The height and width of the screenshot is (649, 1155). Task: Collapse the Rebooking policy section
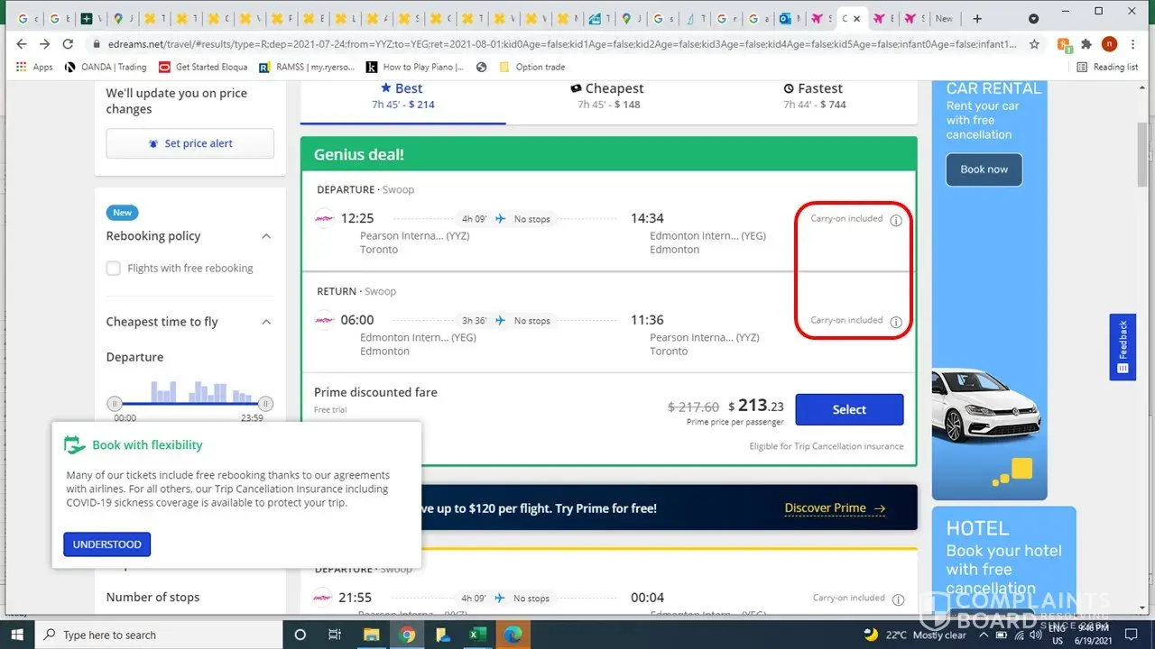click(x=266, y=236)
